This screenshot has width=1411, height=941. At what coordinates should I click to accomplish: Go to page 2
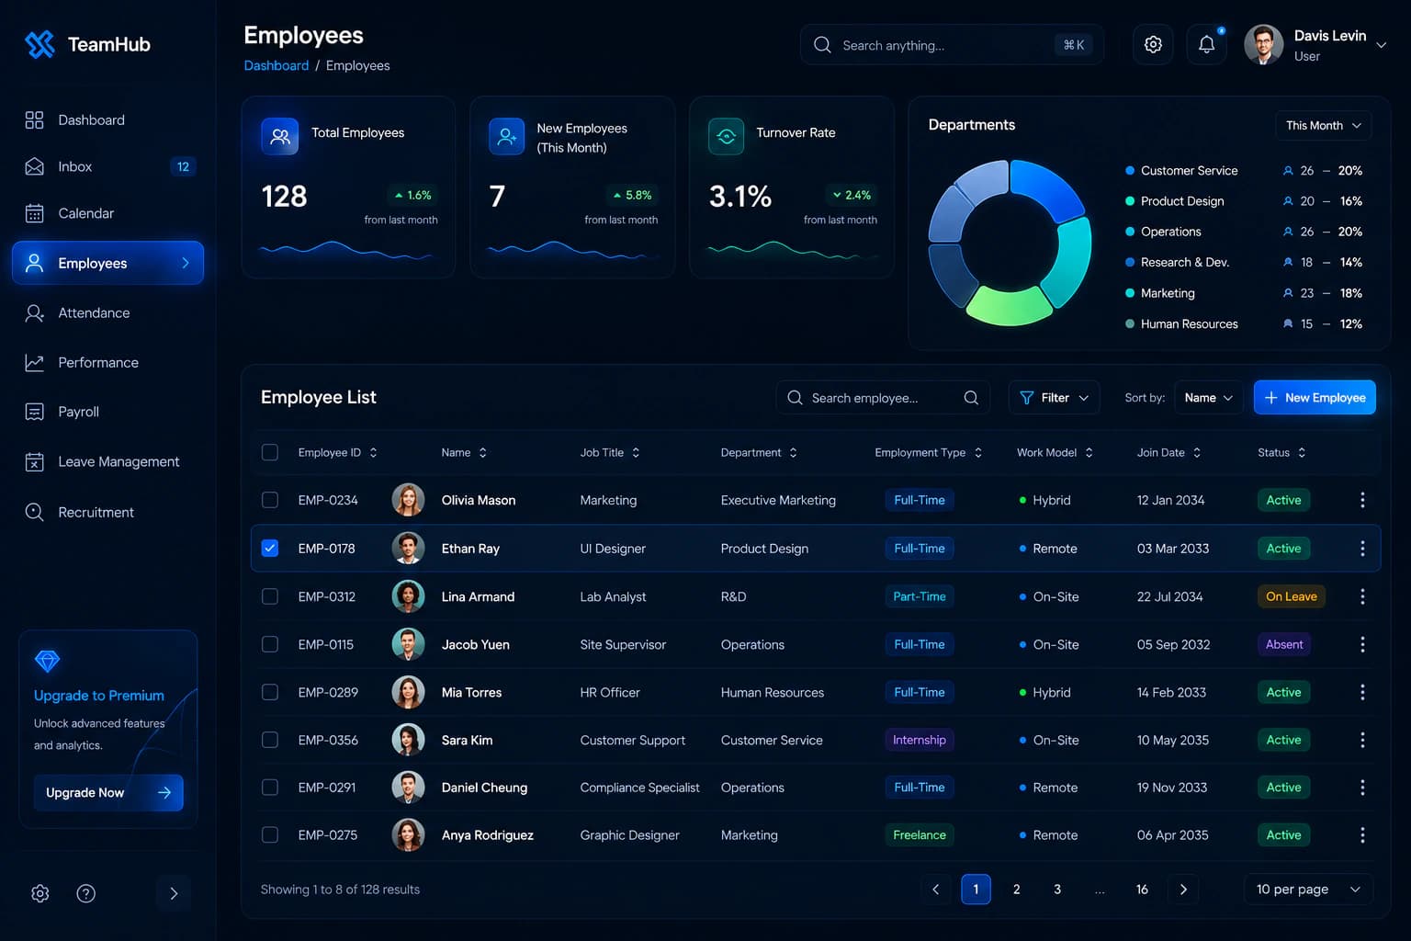[x=1016, y=890]
